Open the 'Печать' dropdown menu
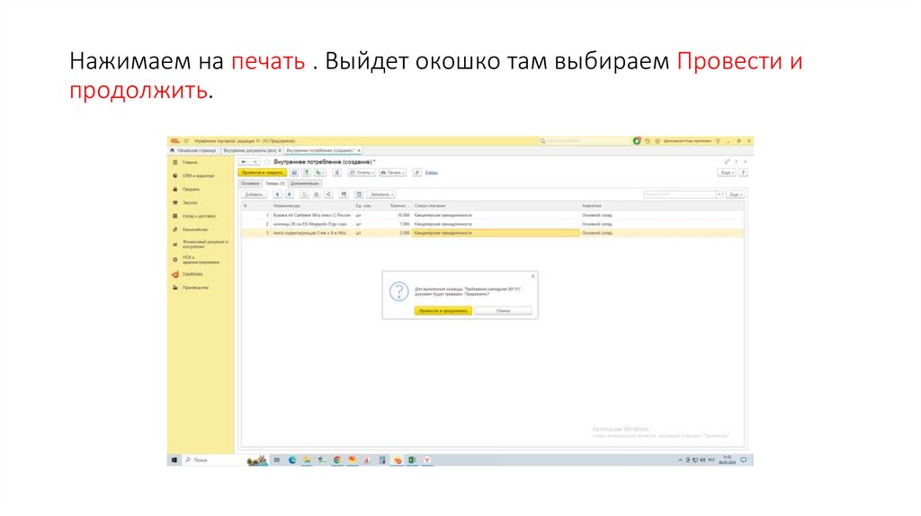Screen dimensions: 921x516 392,173
